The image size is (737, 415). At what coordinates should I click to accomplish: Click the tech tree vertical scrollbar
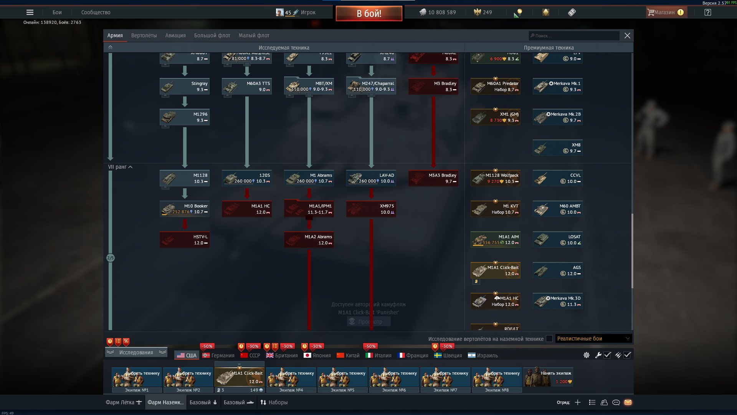click(632, 251)
